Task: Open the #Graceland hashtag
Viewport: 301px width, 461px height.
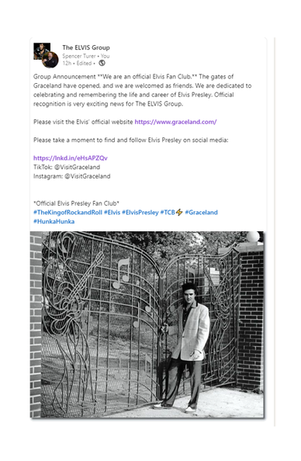Action: click(x=202, y=213)
